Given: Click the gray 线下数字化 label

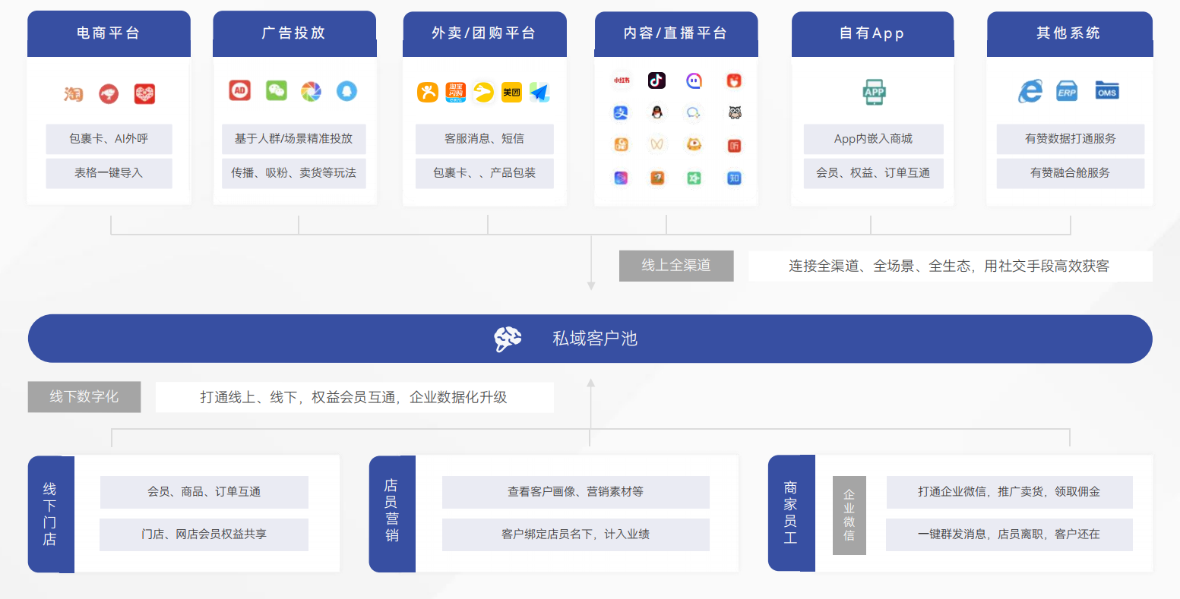Looking at the screenshot, I should 84,397.
